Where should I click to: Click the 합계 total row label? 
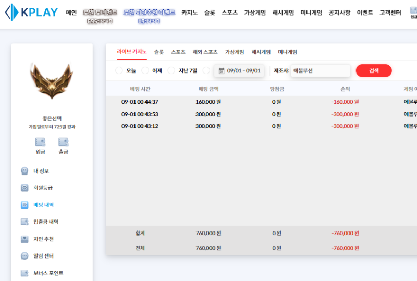(140, 233)
